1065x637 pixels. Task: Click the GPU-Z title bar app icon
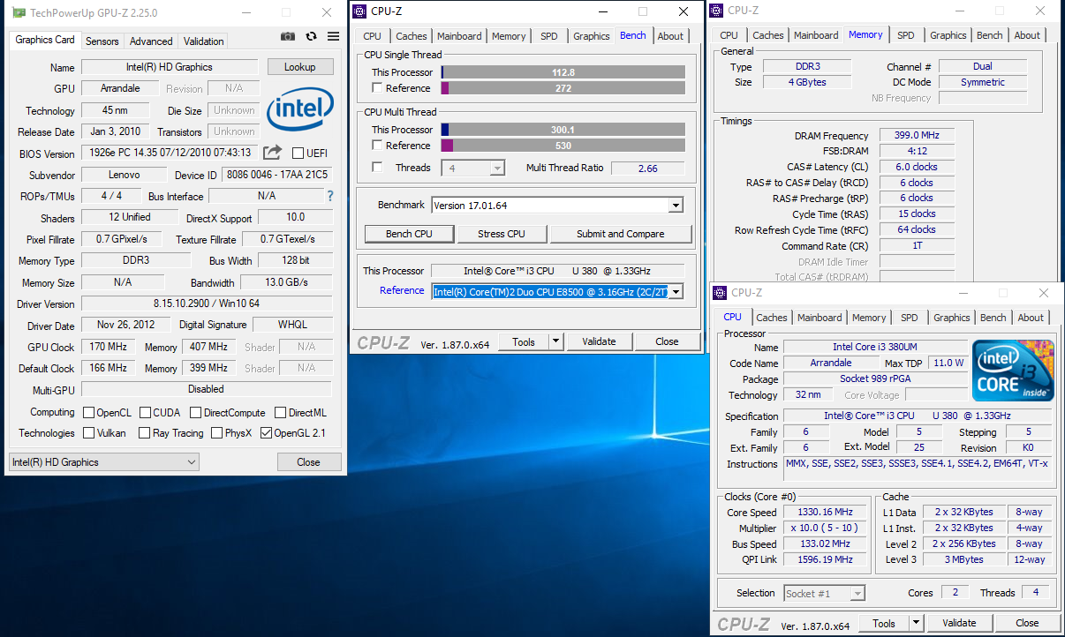pos(19,12)
